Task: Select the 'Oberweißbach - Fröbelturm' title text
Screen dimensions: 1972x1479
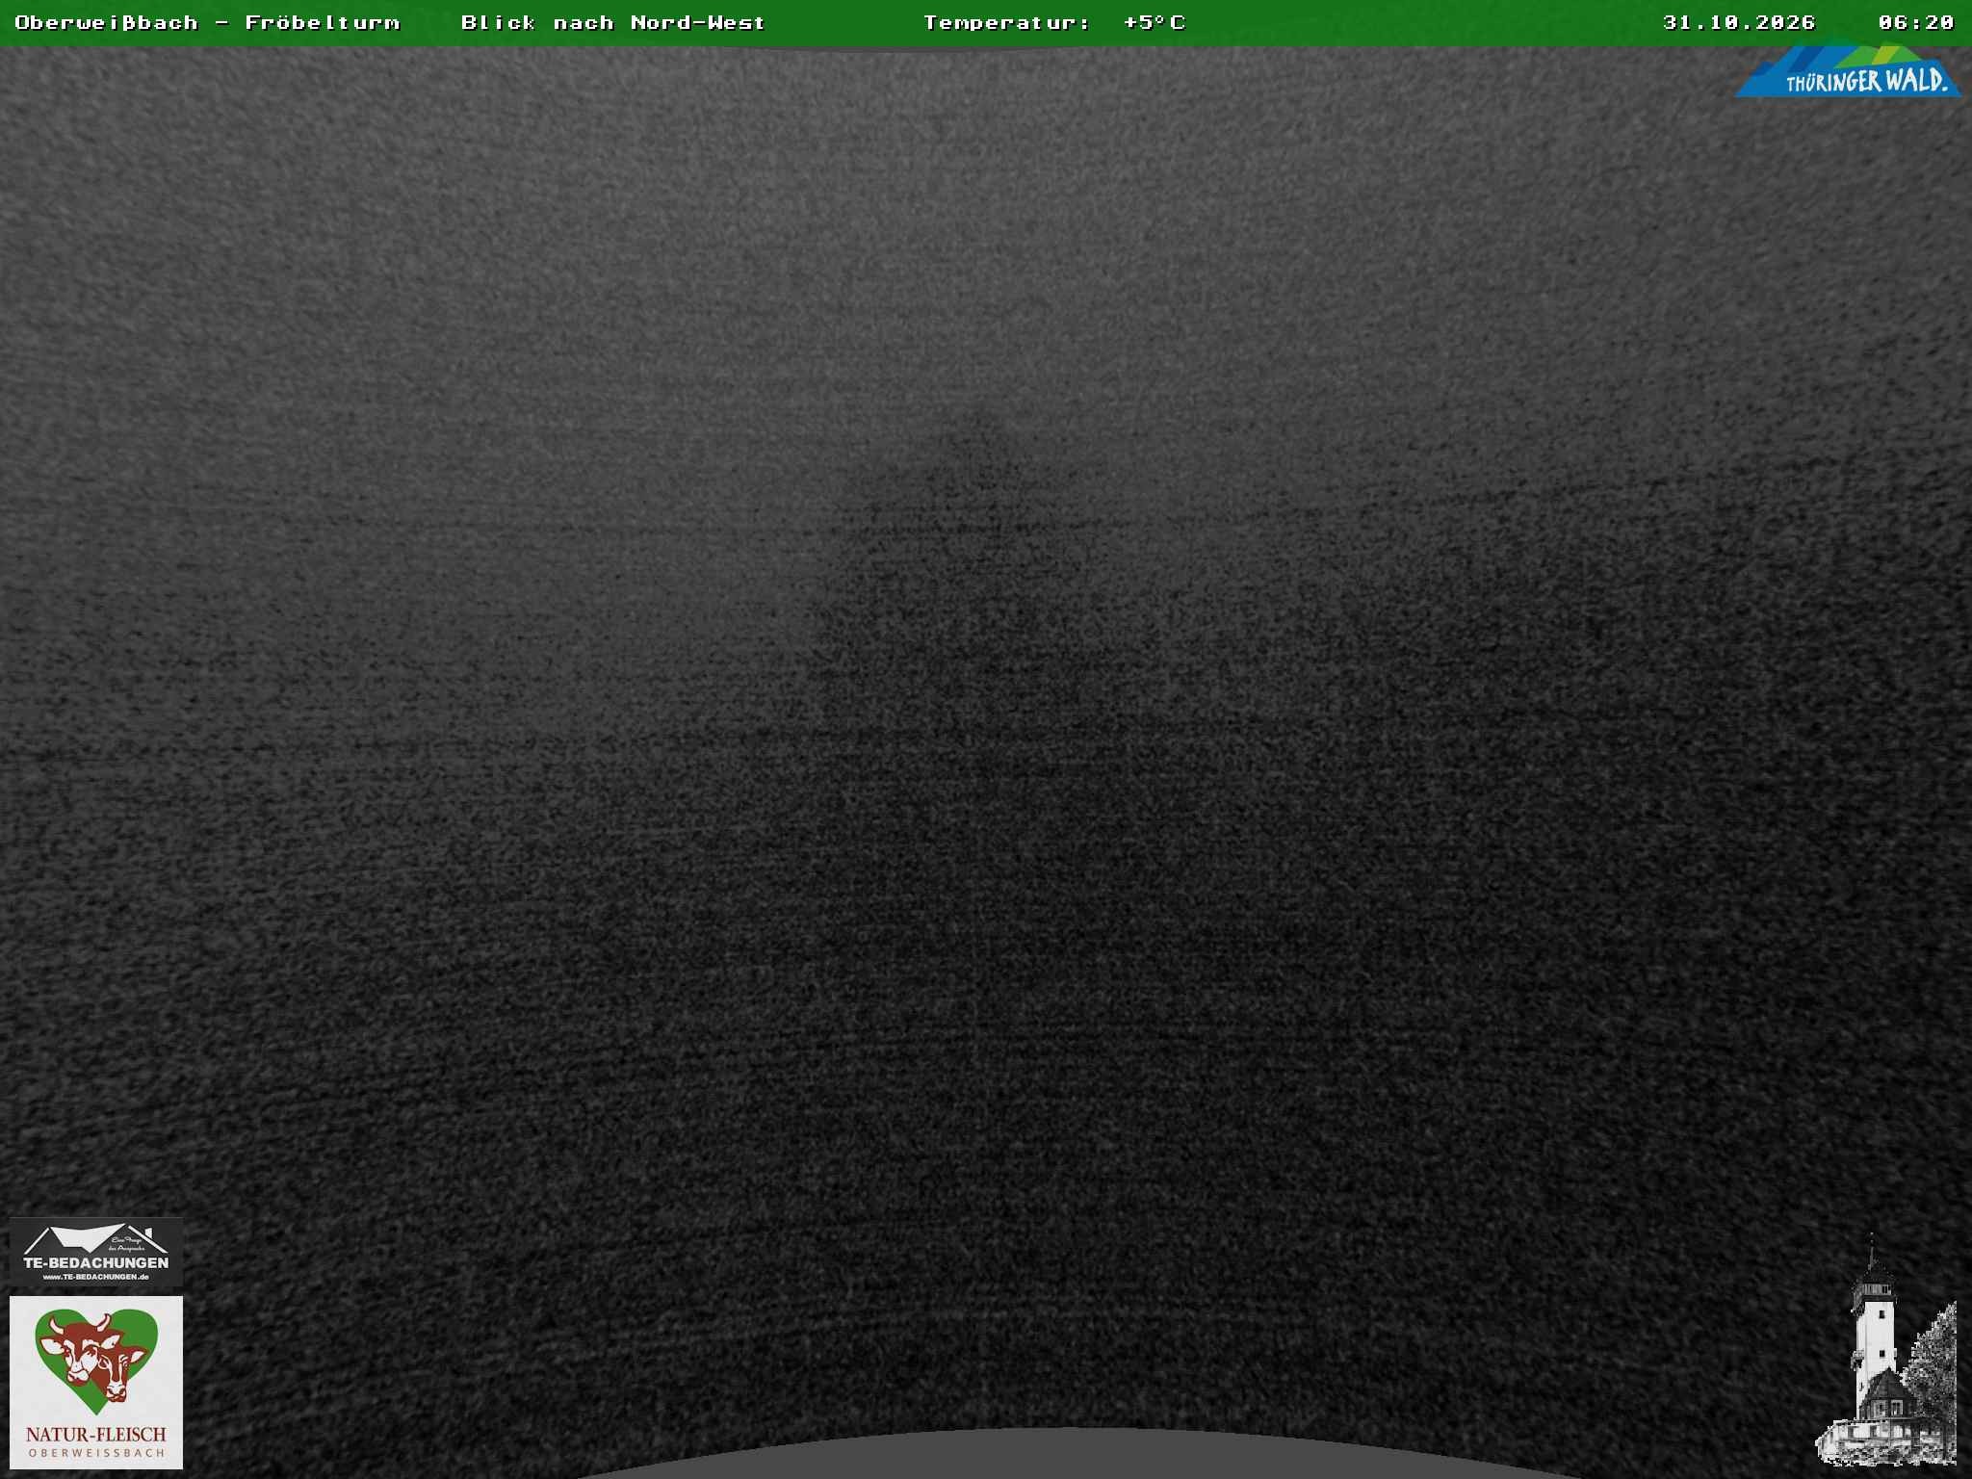Action: pyautogui.click(x=207, y=22)
